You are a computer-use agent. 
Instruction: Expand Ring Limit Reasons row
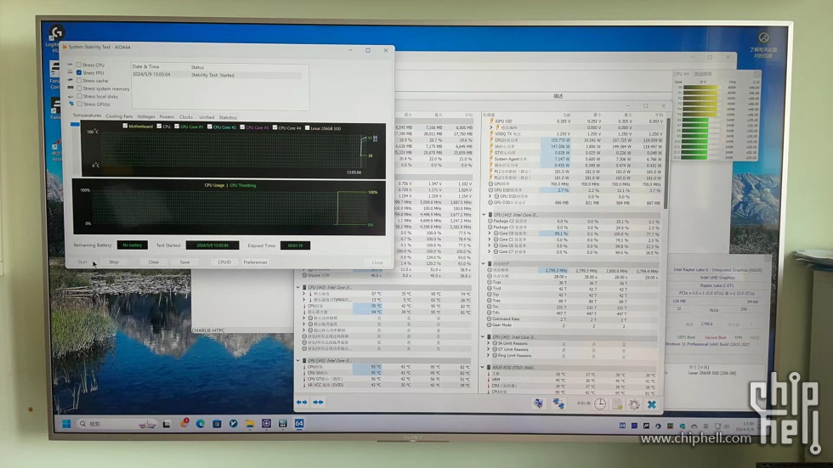[x=488, y=356]
